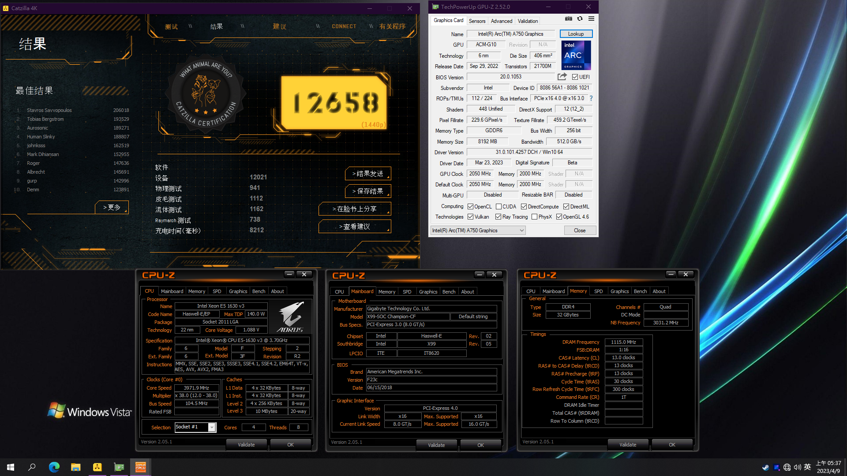Click the 在脸书上分享 button
Screen dimensions: 847x476
355,209
